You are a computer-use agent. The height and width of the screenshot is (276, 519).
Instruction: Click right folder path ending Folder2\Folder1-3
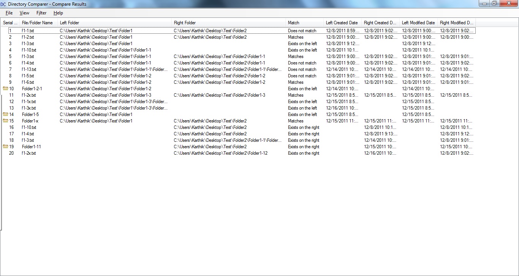220,95
